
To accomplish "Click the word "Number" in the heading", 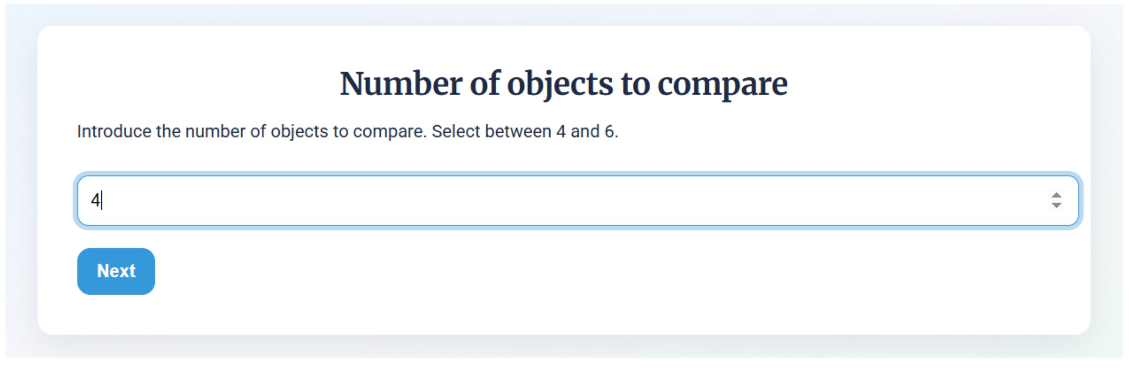I will tap(401, 83).
